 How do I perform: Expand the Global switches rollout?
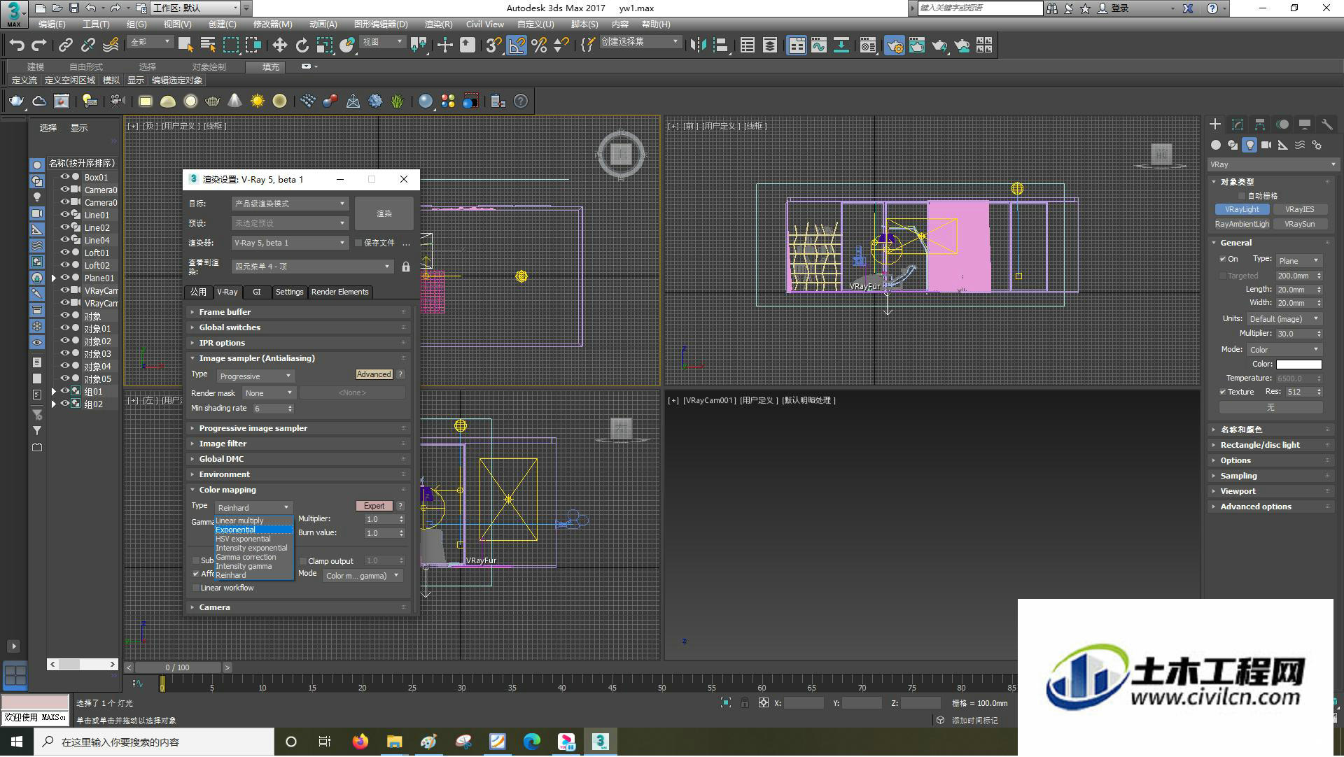299,327
